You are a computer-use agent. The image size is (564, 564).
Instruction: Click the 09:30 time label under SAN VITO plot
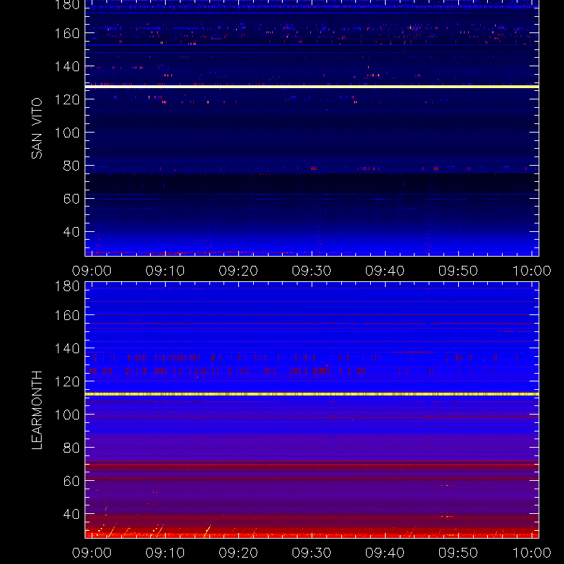pos(312,271)
